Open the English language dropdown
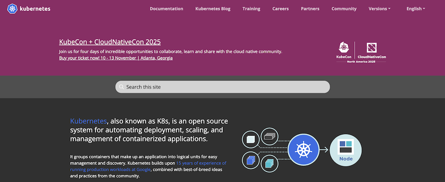 point(416,8)
